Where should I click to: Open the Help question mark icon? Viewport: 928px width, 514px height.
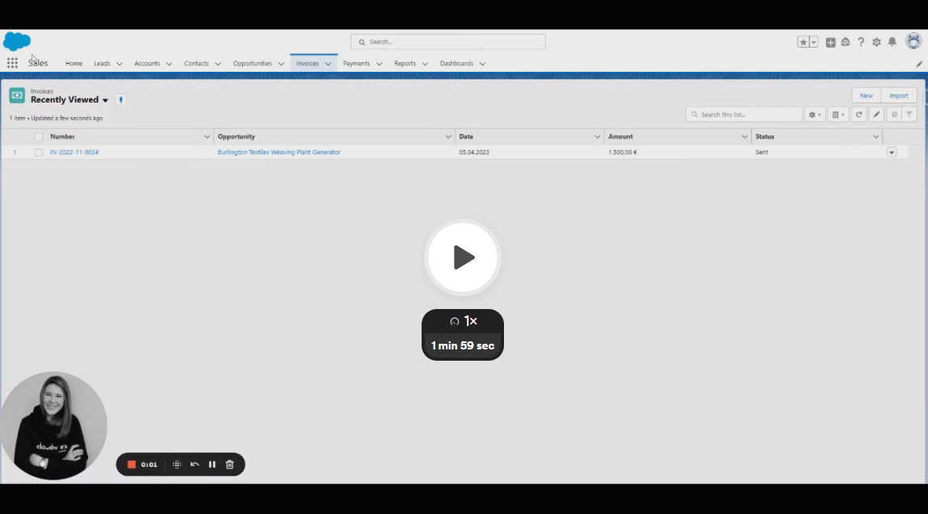861,42
